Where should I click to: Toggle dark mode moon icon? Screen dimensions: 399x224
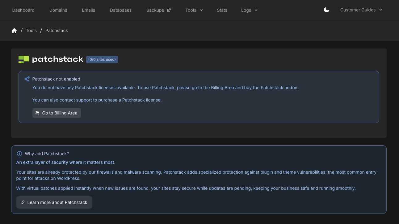(x=326, y=10)
